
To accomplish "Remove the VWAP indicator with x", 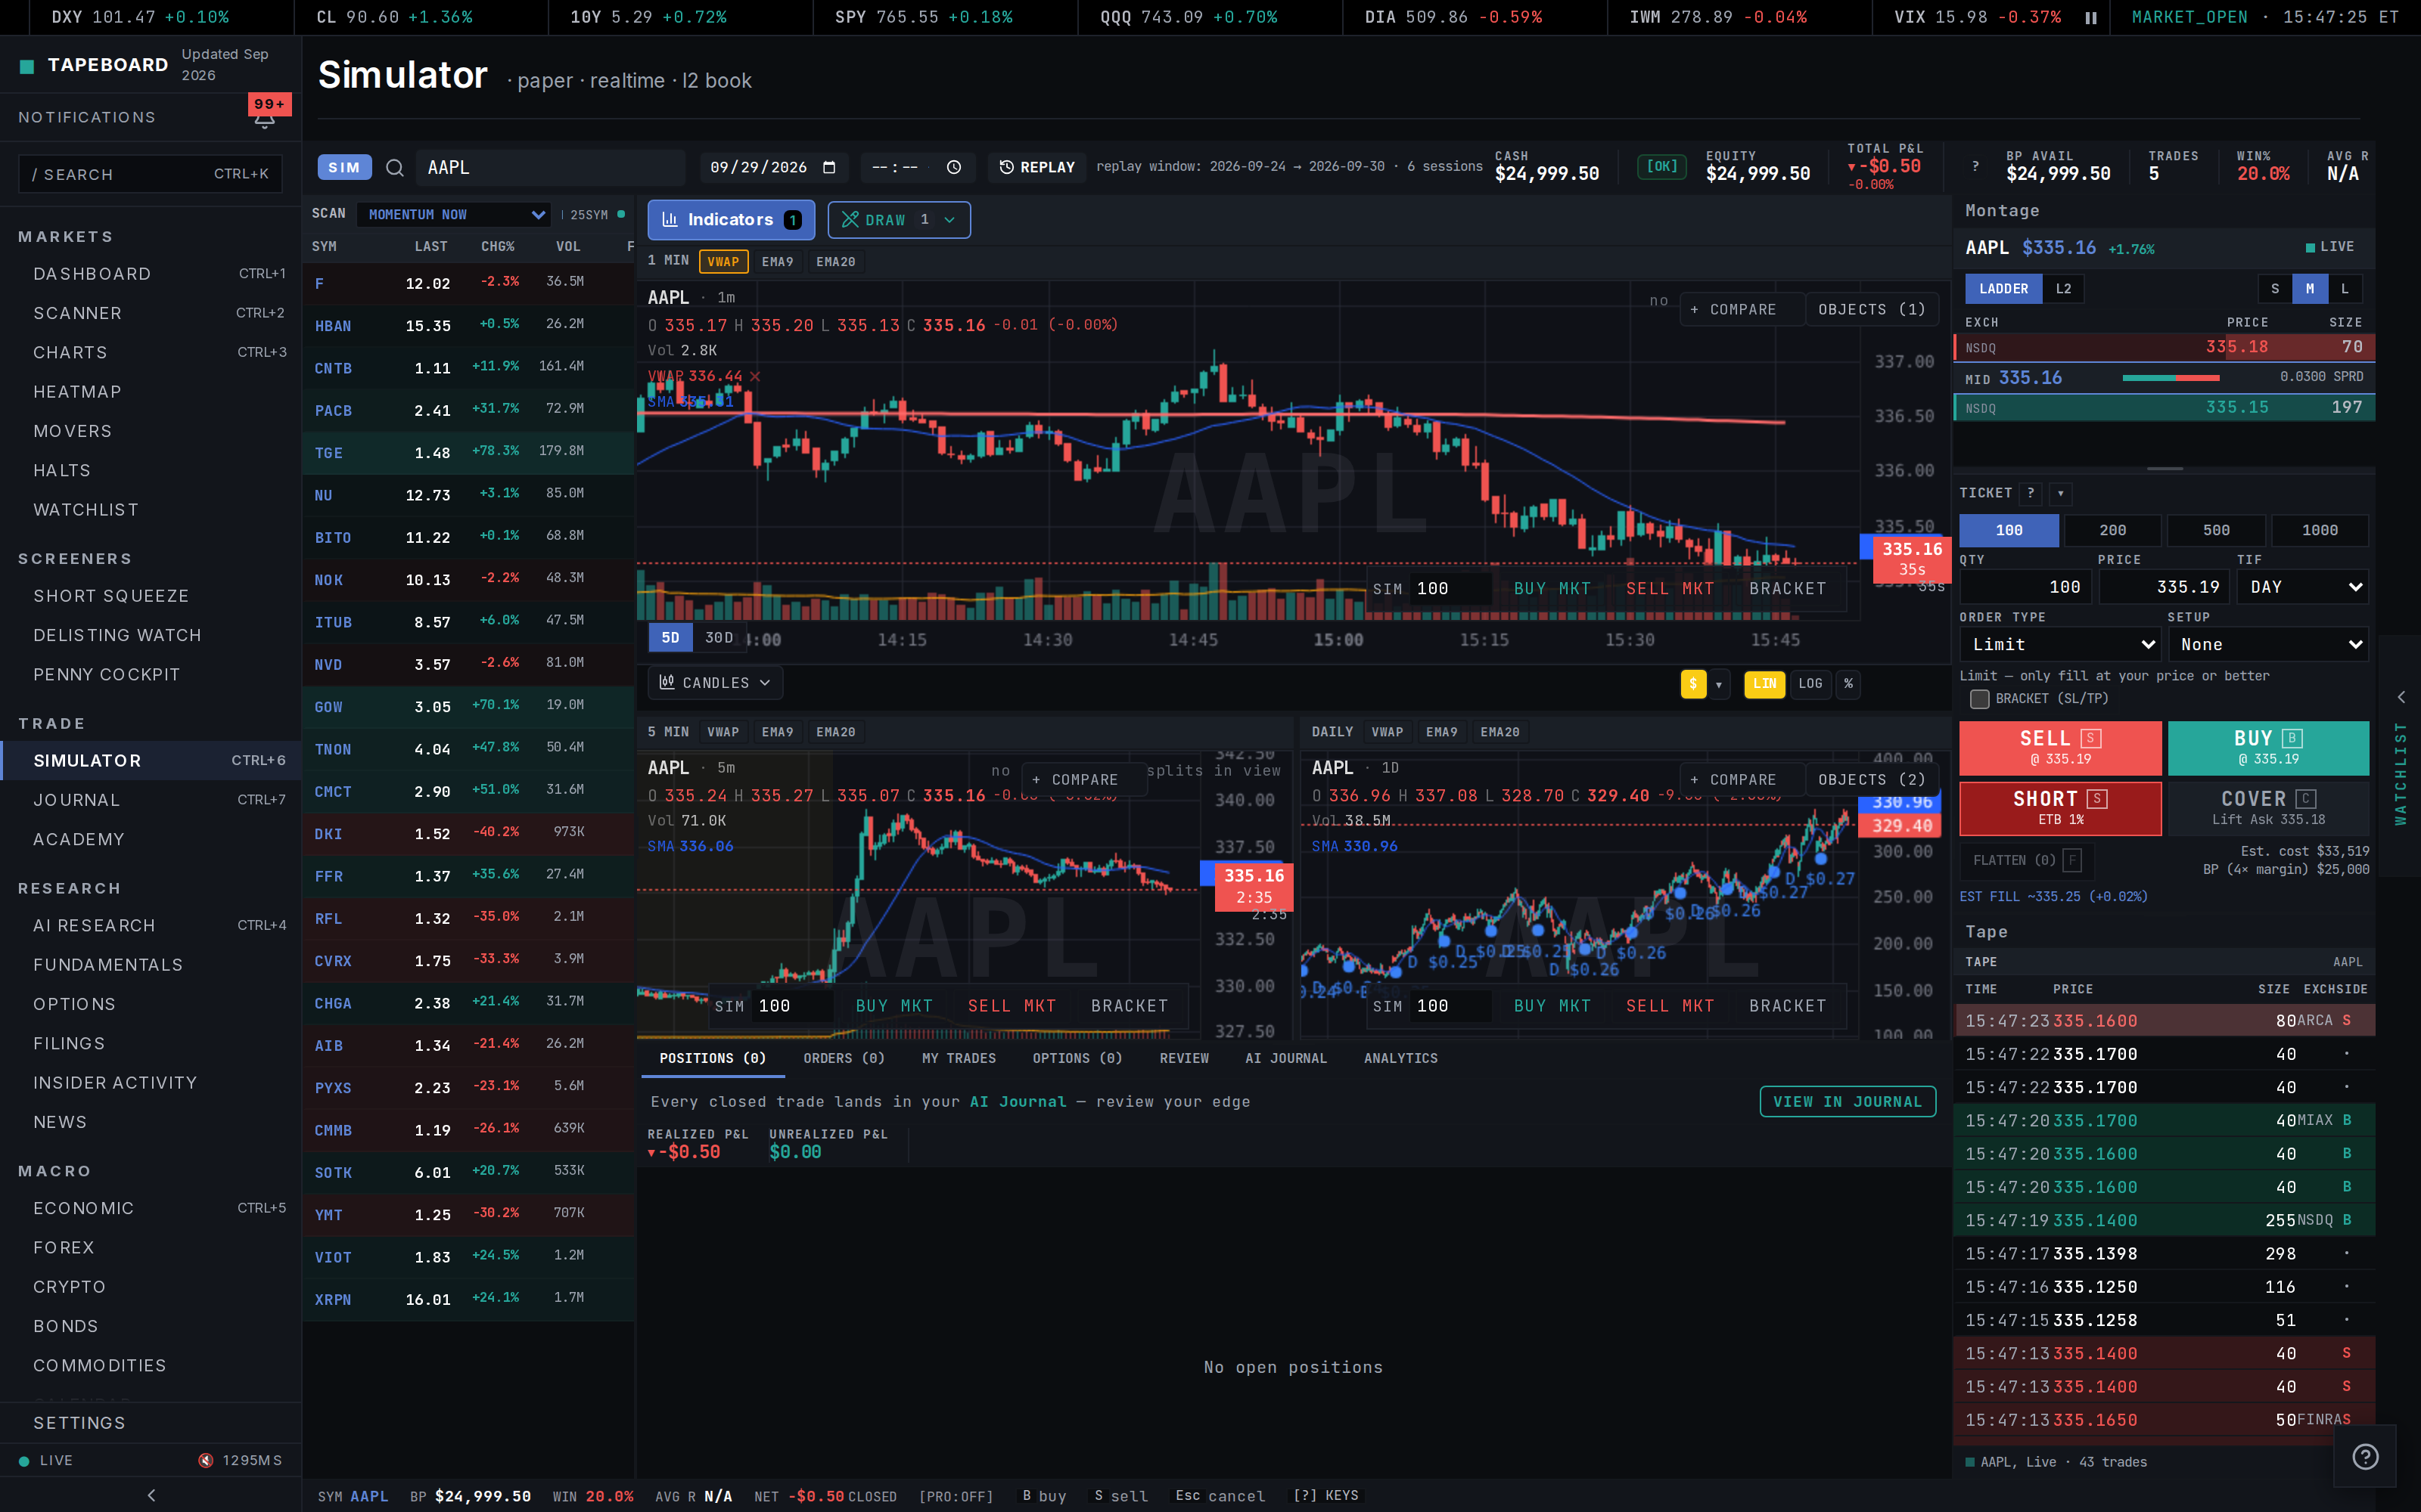I will click(x=755, y=377).
